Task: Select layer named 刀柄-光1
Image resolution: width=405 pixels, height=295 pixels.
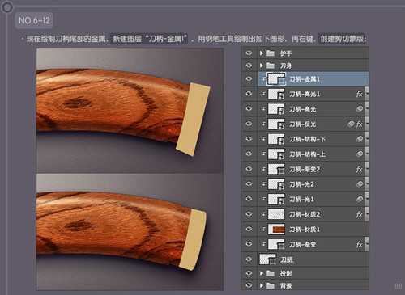Action: [301, 200]
